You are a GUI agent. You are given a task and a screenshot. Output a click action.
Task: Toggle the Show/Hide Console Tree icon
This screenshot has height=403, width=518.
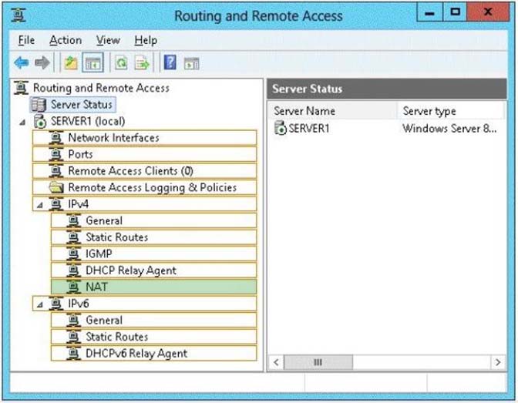pos(92,62)
